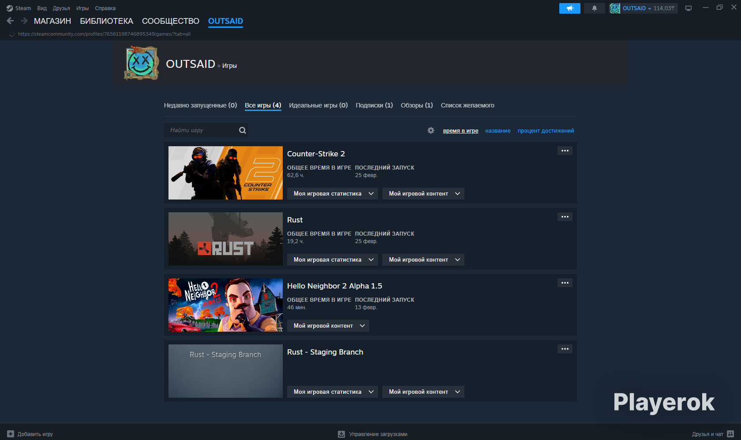Screen dimensions: 741x440
Task: Open the Counter-Strike 2 title link
Action: (x=316, y=154)
